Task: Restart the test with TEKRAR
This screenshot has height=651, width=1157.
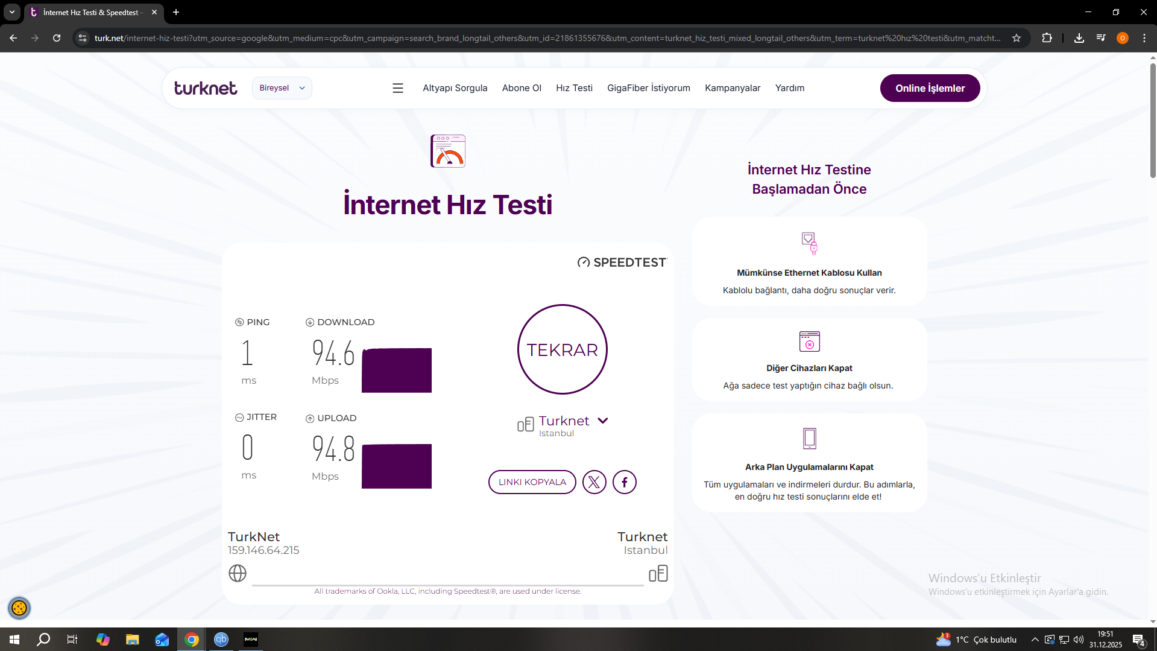Action: (x=563, y=349)
